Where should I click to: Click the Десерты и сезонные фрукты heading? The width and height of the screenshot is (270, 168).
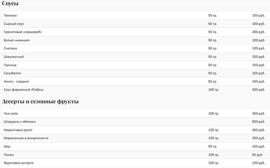pos(40,101)
